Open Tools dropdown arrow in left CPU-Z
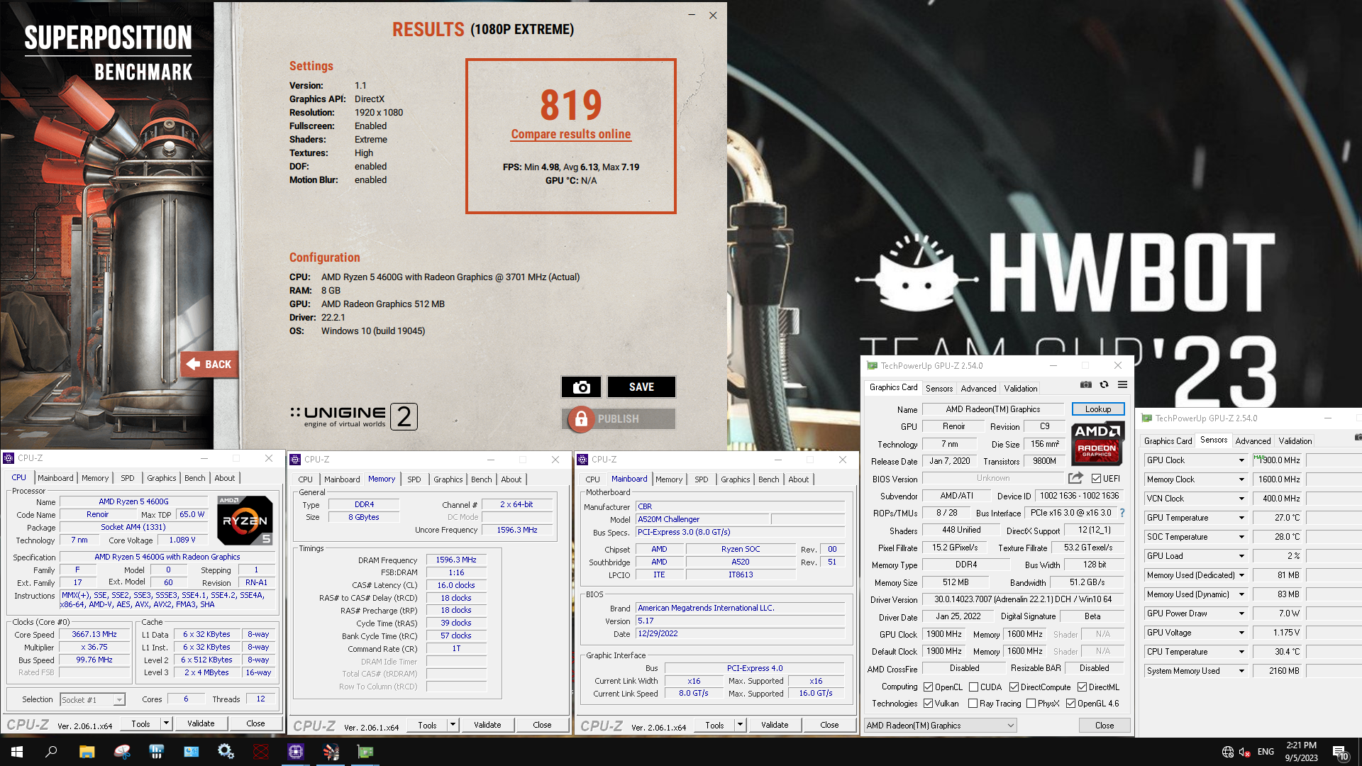1362x766 pixels. [x=166, y=723]
